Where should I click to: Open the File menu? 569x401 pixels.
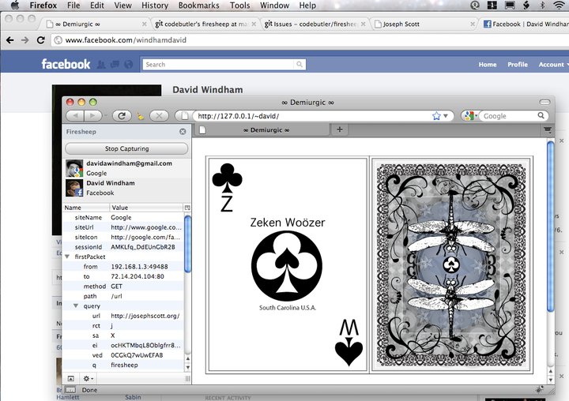click(73, 6)
